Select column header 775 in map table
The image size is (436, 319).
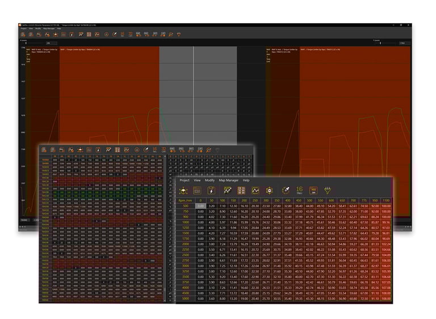click(x=364, y=200)
